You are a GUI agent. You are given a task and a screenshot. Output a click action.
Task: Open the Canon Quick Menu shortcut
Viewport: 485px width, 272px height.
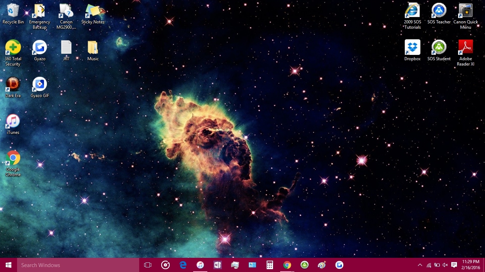[x=466, y=16]
